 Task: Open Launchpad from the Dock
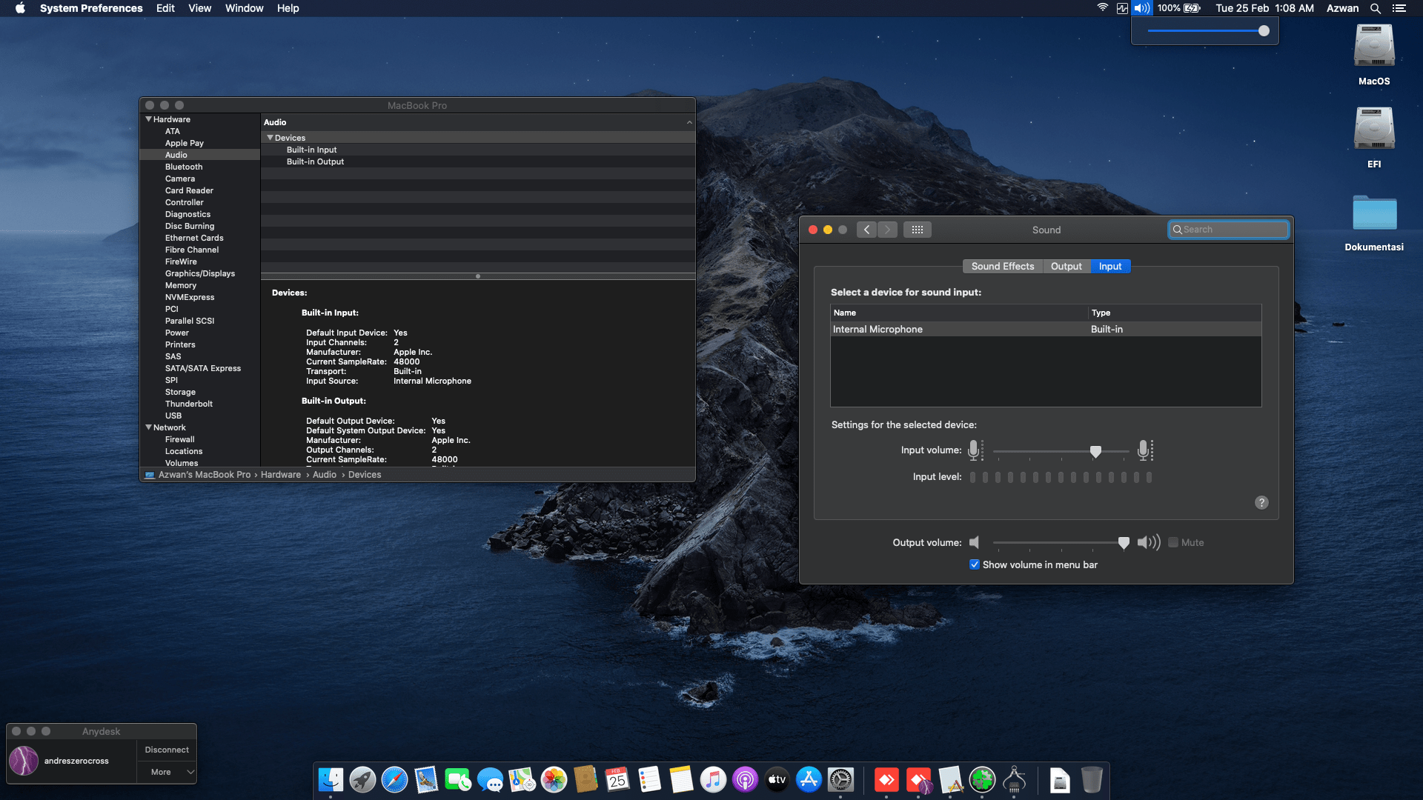point(362,780)
